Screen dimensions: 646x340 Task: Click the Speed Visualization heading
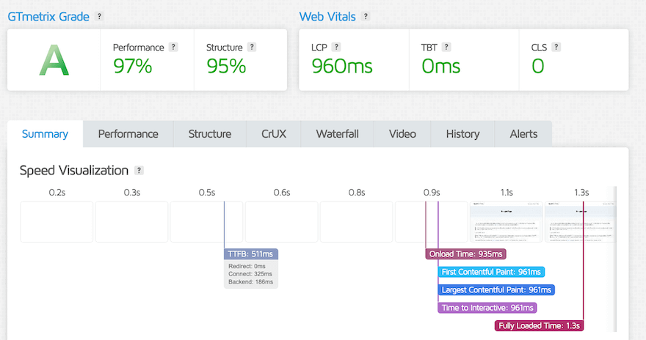click(74, 170)
